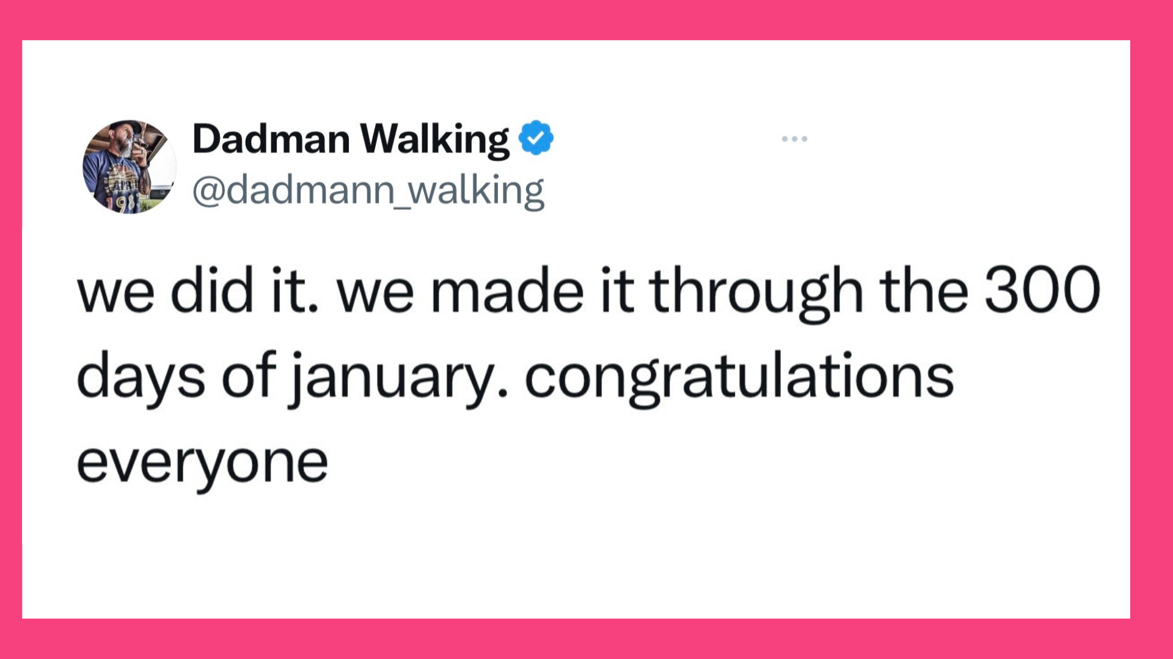Click the blue check to view verification info
The height and width of the screenshot is (659, 1173).
click(536, 139)
